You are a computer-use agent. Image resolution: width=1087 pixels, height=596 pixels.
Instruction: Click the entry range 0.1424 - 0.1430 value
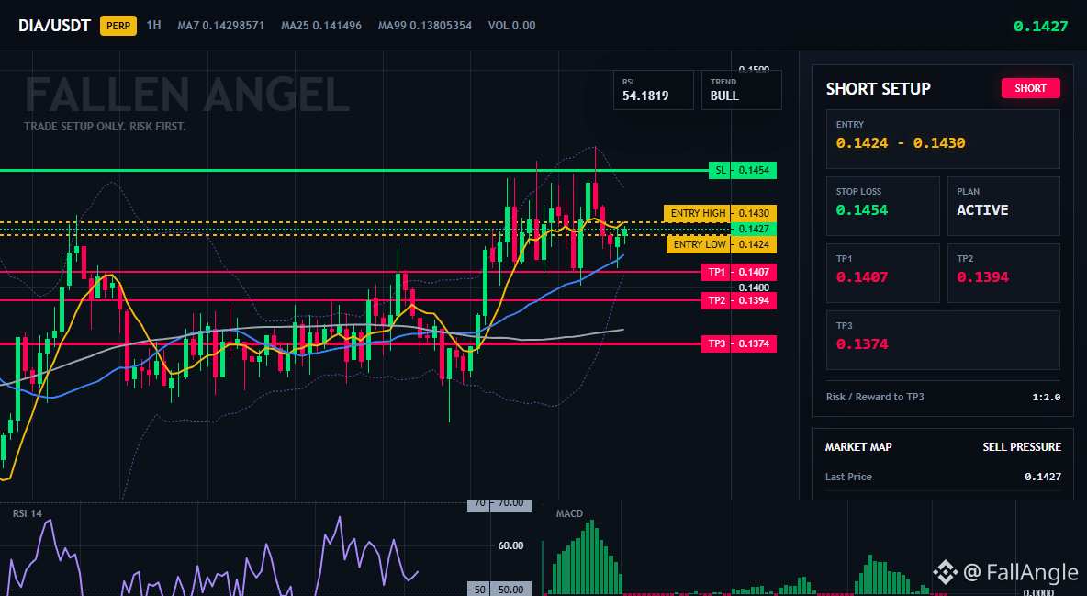[x=901, y=143]
